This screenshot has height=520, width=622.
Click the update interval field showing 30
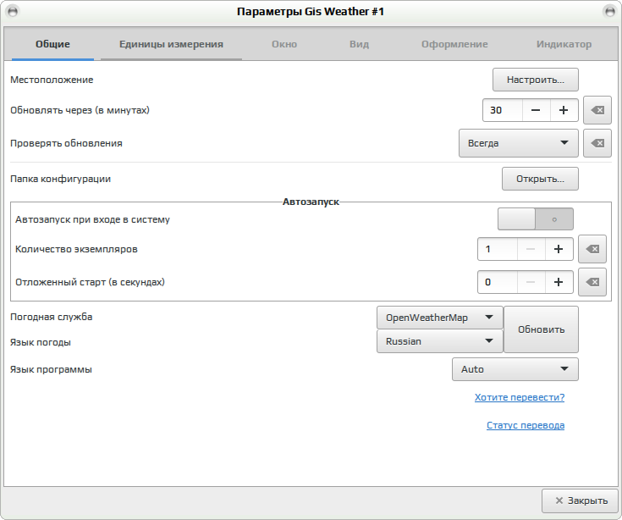click(x=502, y=110)
